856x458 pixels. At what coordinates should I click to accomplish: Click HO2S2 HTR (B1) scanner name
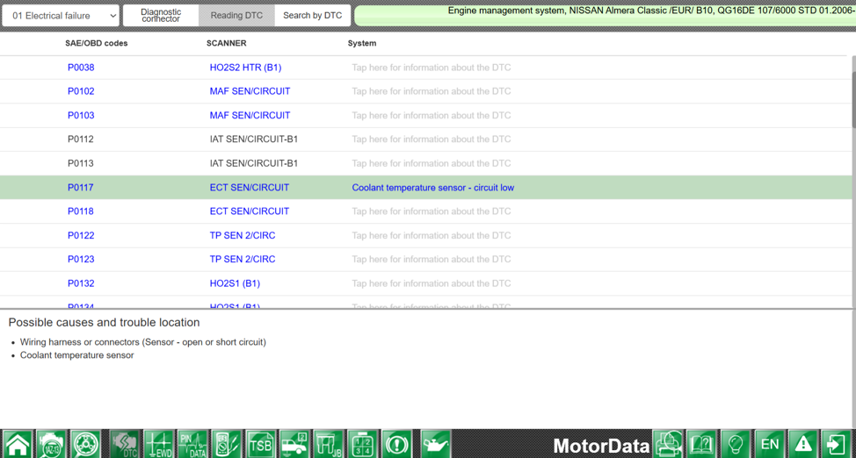pyautogui.click(x=246, y=68)
